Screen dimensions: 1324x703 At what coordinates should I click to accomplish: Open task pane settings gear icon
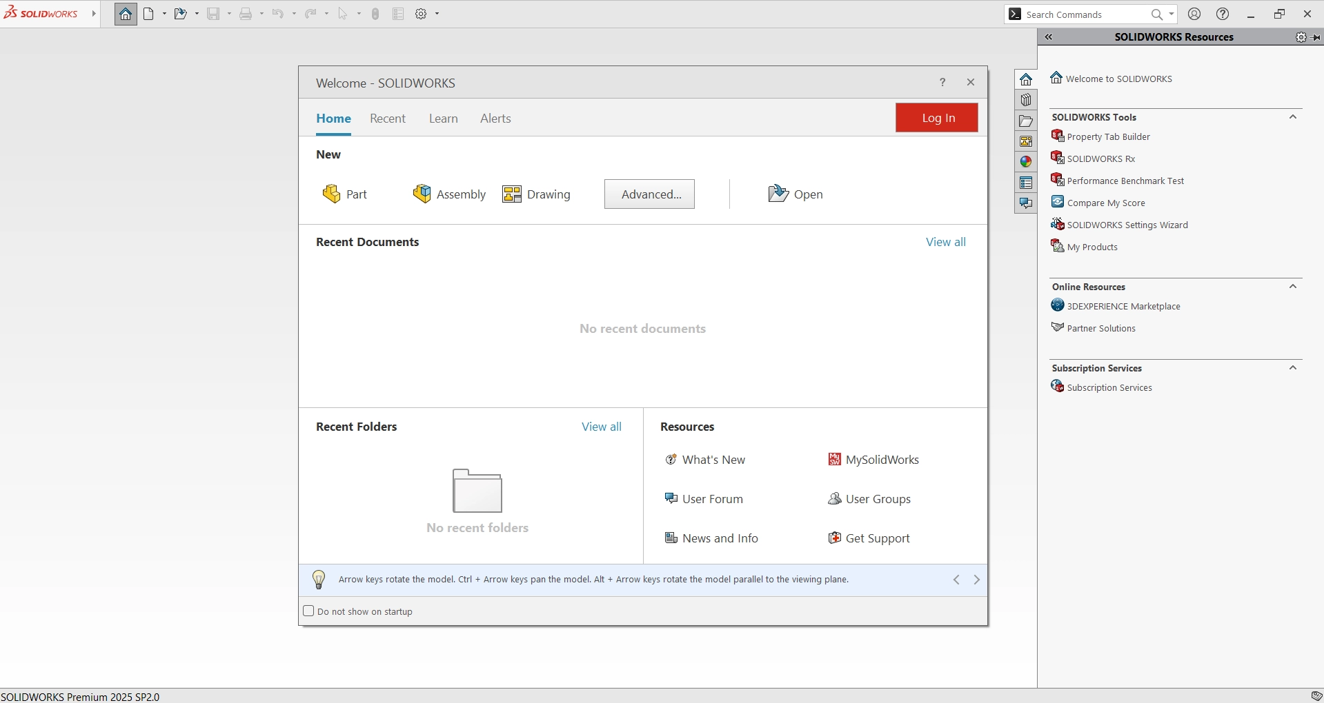1301,37
